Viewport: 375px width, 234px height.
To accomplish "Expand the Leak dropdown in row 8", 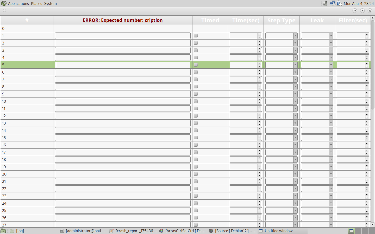I will (x=317, y=87).
